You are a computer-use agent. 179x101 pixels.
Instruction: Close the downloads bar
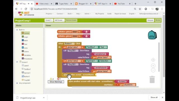162,97
